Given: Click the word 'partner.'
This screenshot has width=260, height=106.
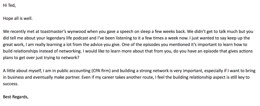Looking at the screenshot, I should (73, 77).
